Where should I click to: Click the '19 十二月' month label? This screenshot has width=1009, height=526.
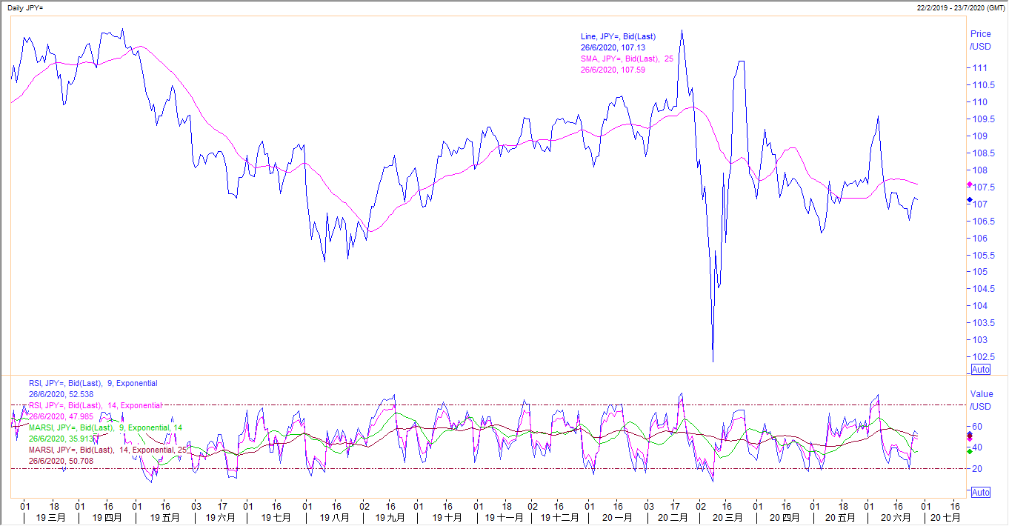(560, 517)
